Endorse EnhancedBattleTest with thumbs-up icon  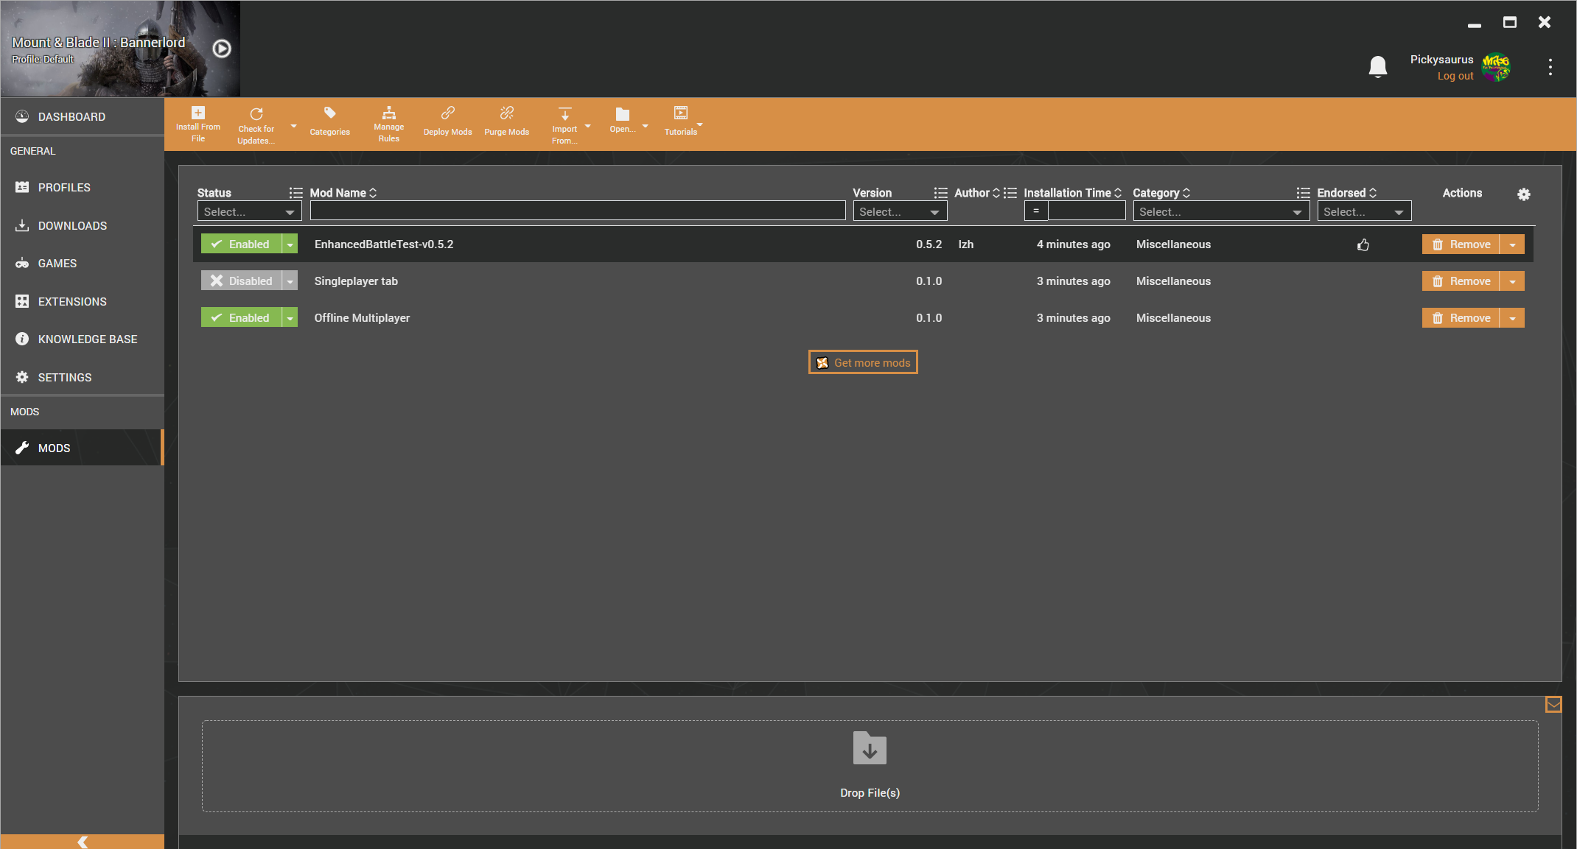1363,244
